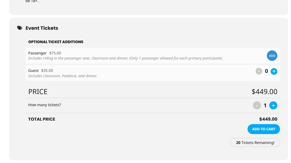Select the Guest quantity value 0

click(266, 71)
